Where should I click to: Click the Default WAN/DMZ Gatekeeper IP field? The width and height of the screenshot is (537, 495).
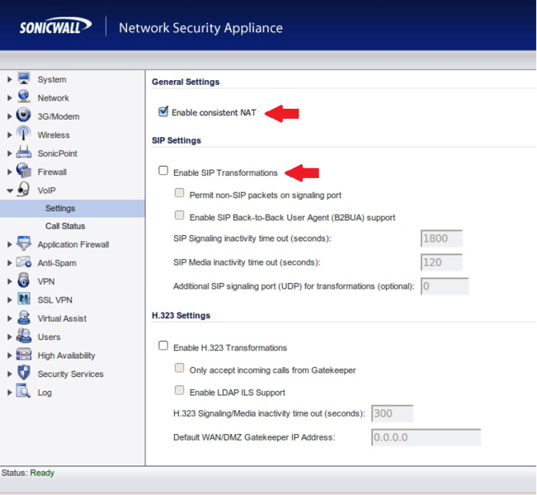pos(426,437)
